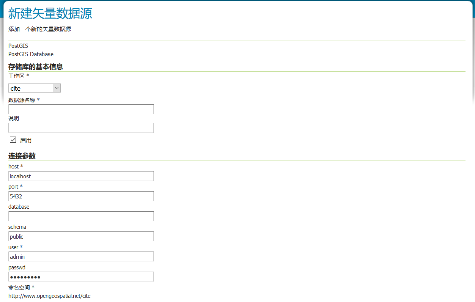This screenshot has height=302, width=475.
Task: Click the opengeospatial.net/cite namespace URL text
Action: click(49, 296)
